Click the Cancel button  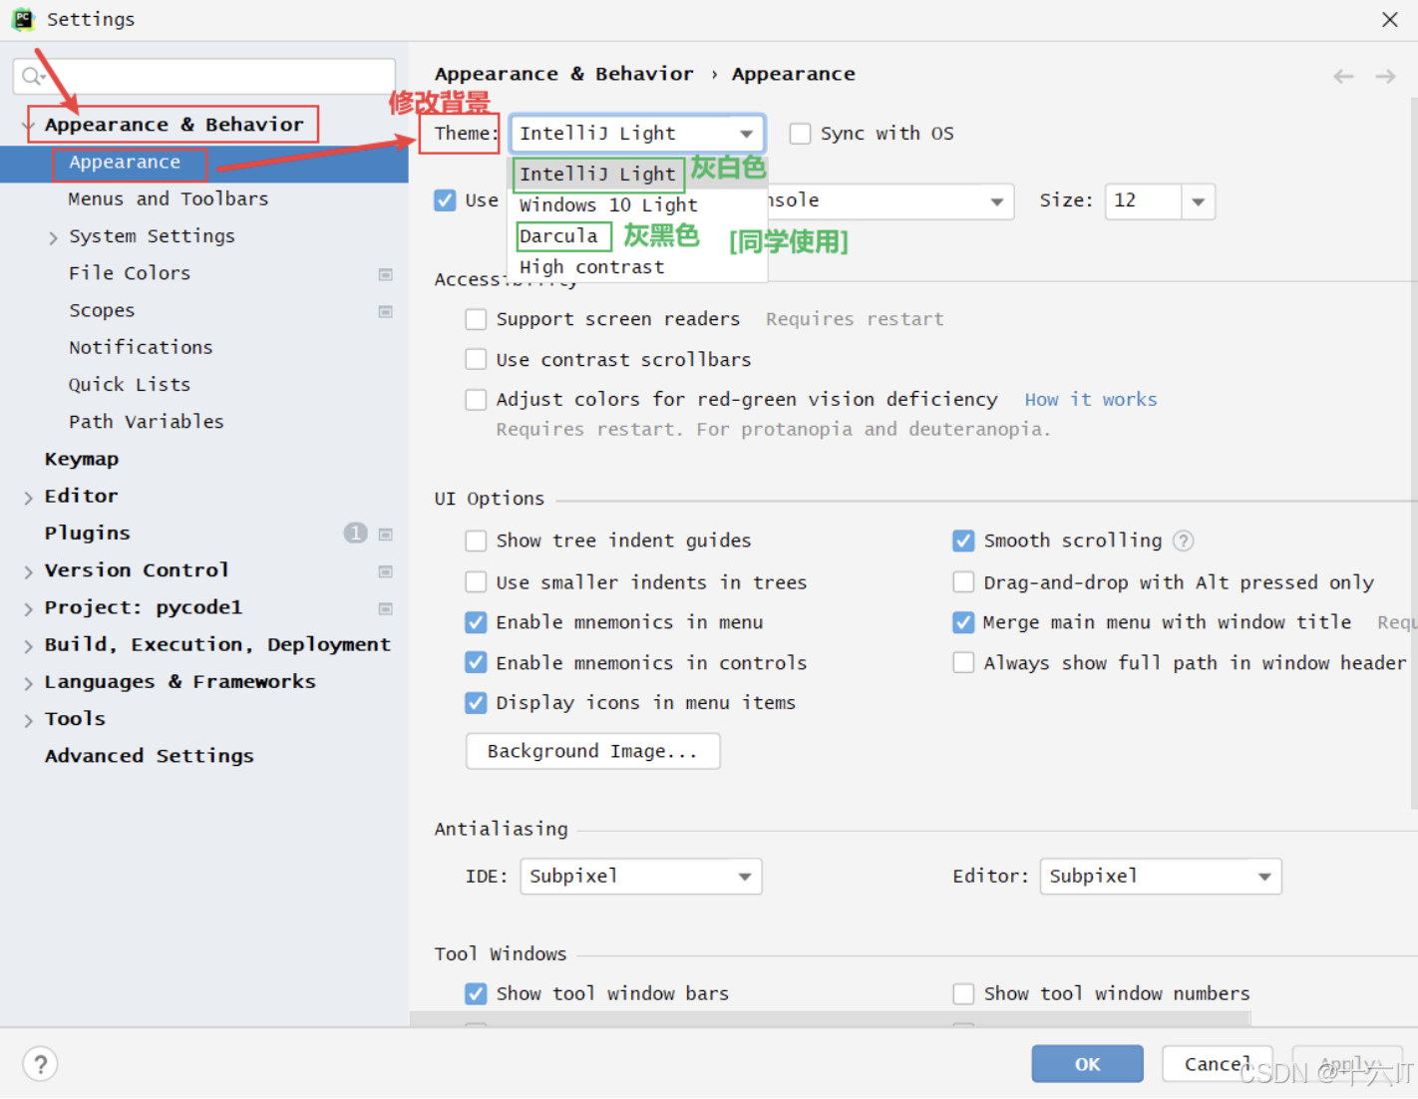point(1217,1064)
